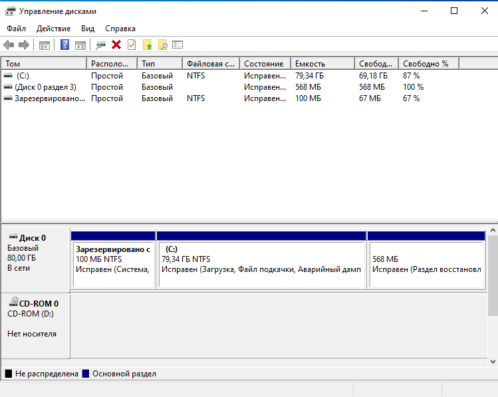This screenshot has width=498, height=397.
Task: Click the disk connect icon in the toolbar
Action: pyautogui.click(x=101, y=45)
